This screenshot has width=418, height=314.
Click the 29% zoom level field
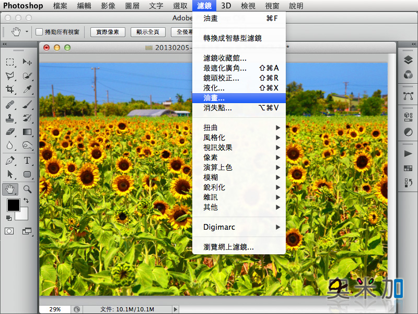[x=55, y=309]
